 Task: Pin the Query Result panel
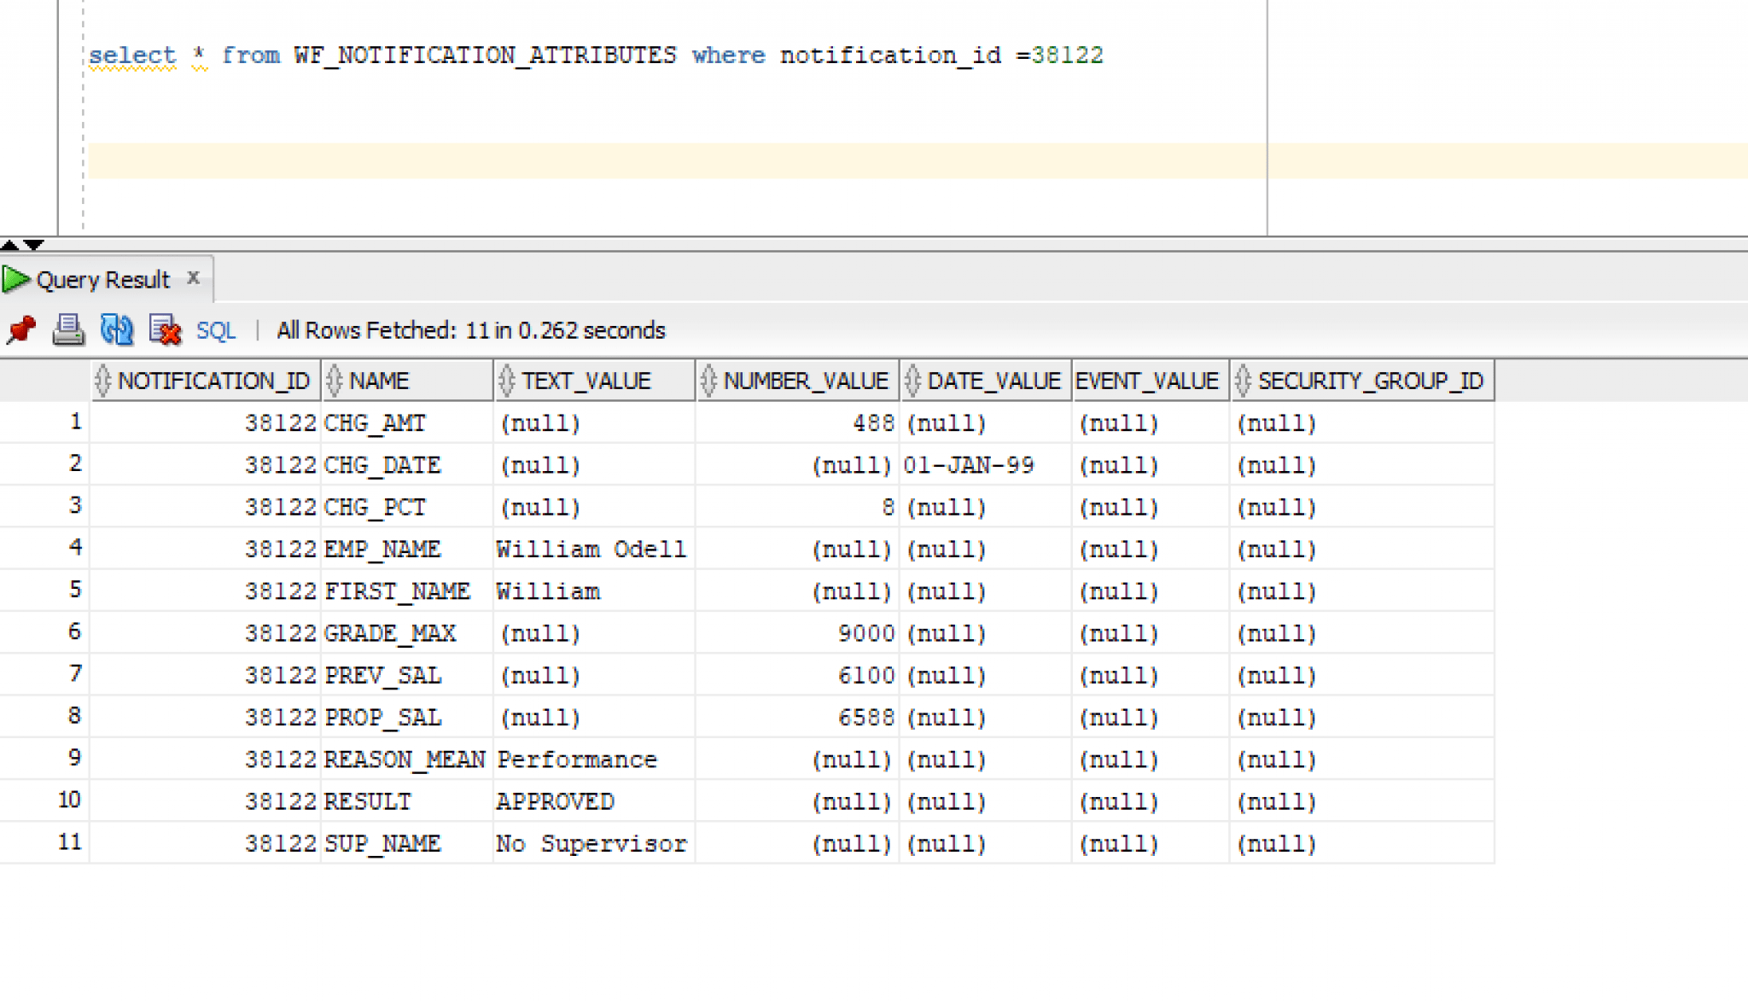click(20, 330)
